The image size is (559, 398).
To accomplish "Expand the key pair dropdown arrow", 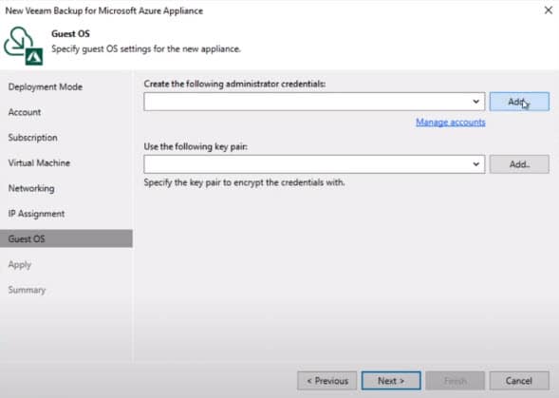I will (x=475, y=164).
